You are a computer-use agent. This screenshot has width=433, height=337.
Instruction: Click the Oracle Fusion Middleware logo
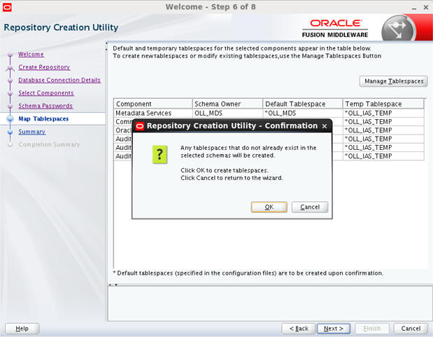tap(335, 29)
